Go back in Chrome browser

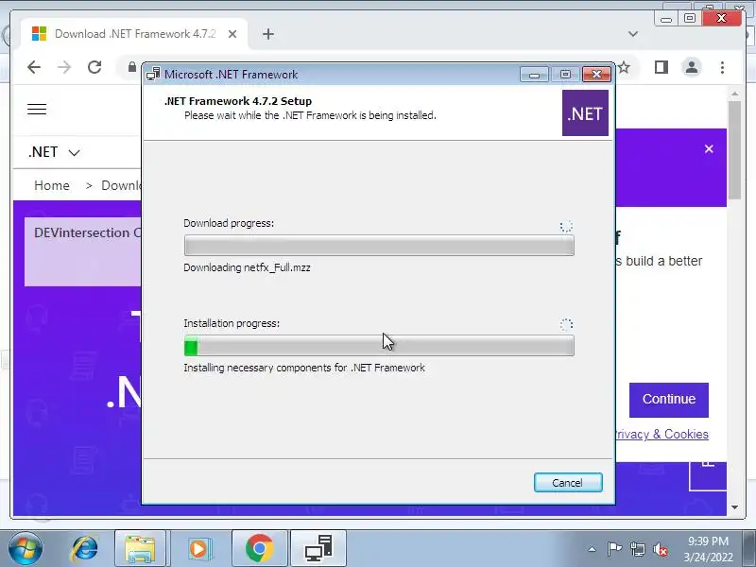click(34, 67)
